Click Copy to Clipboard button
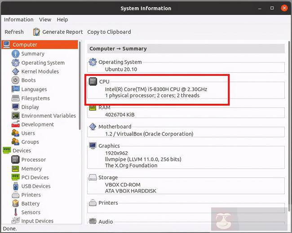Viewport: 292px width, 233px height. (x=109, y=32)
